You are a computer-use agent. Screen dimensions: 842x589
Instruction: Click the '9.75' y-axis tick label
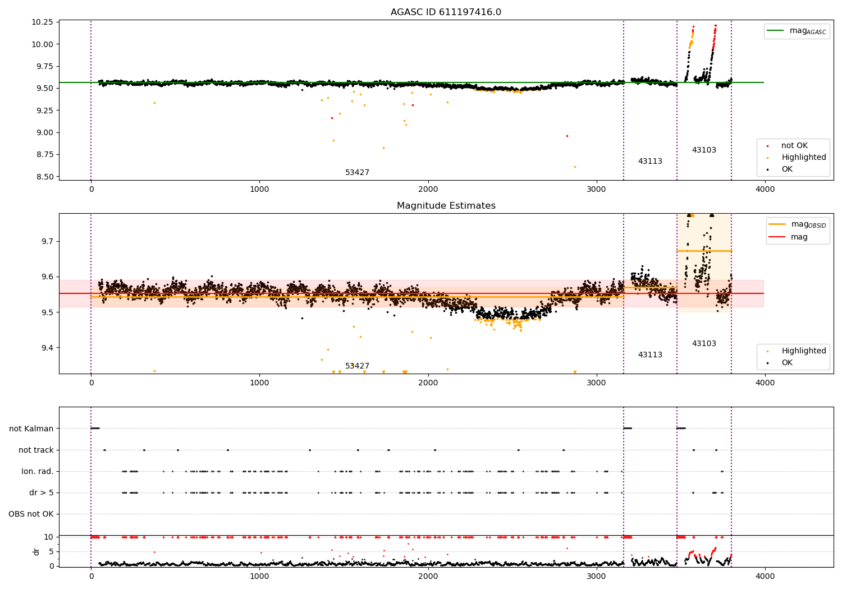tap(45, 66)
